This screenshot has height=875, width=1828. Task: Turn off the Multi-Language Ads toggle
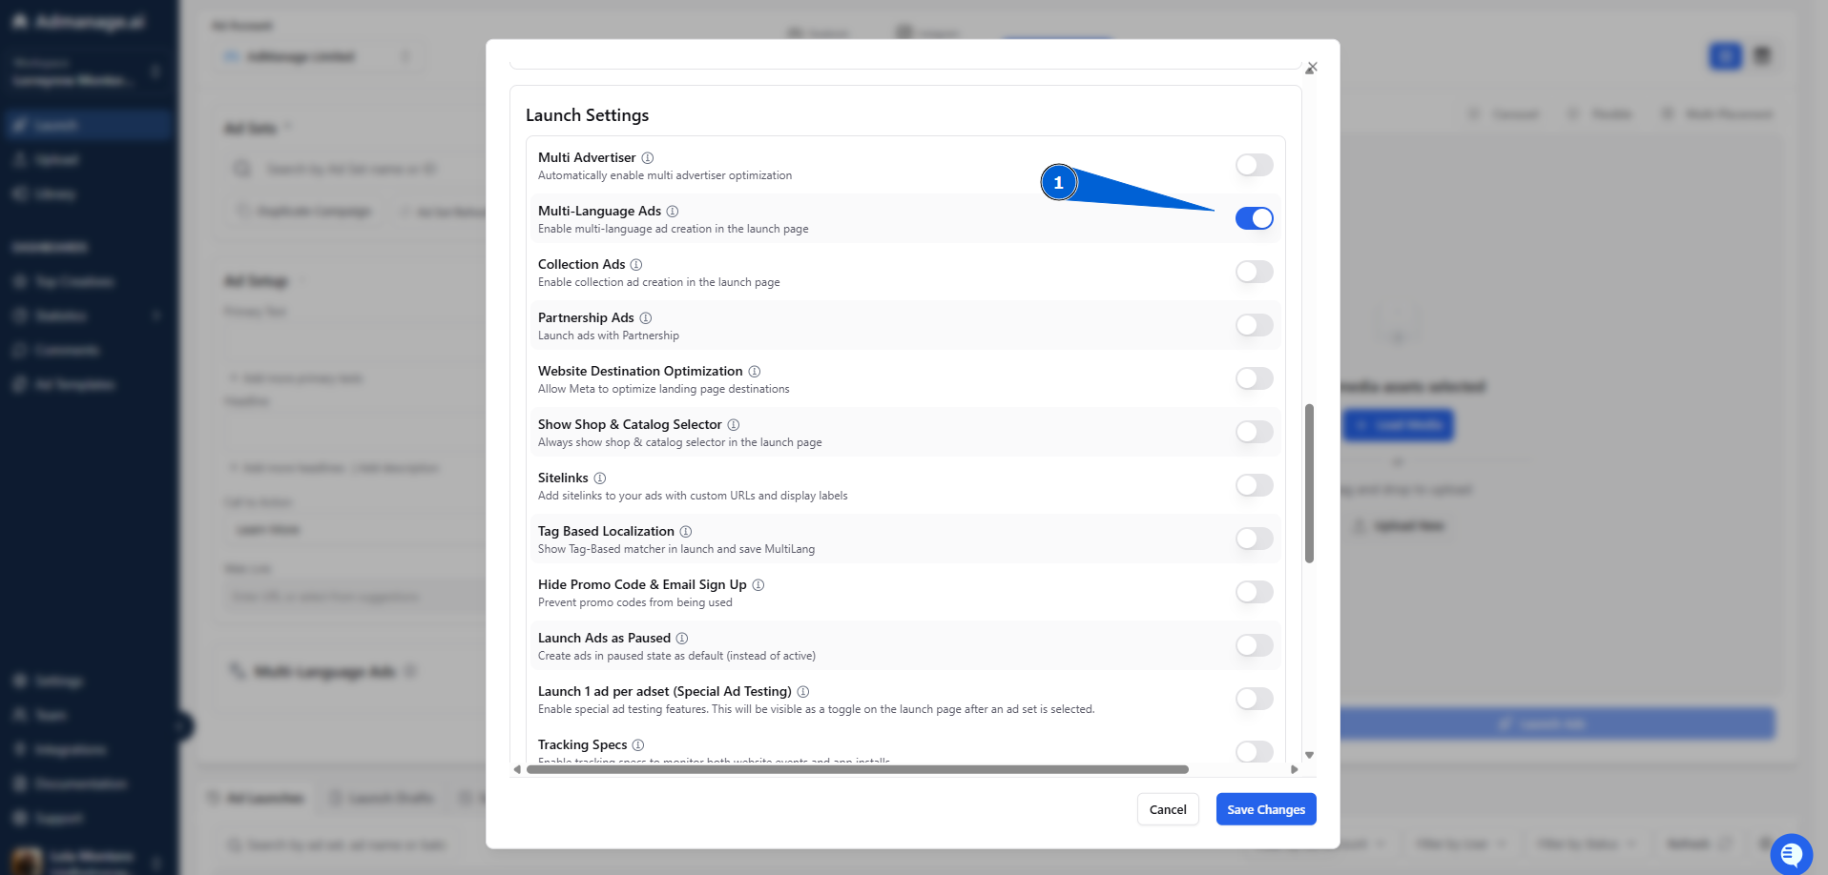click(1255, 218)
